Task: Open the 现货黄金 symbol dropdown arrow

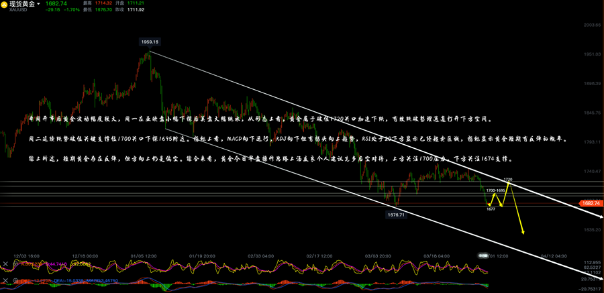Action: 38,4
